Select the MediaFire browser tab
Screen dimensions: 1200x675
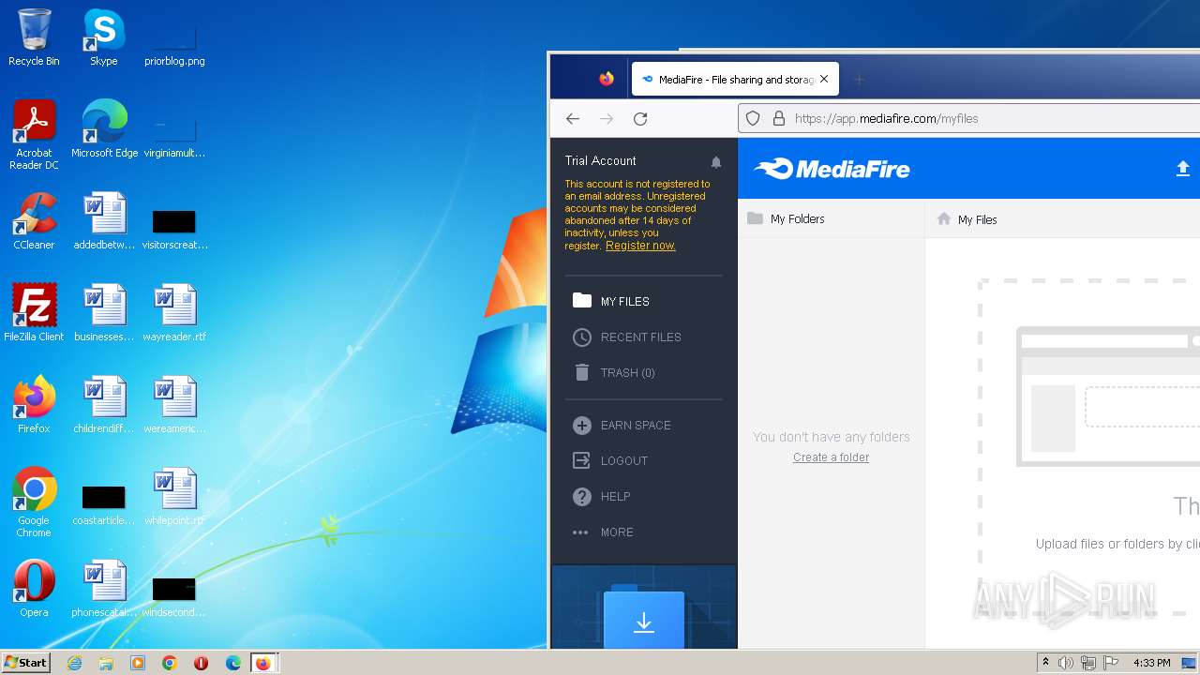point(735,80)
